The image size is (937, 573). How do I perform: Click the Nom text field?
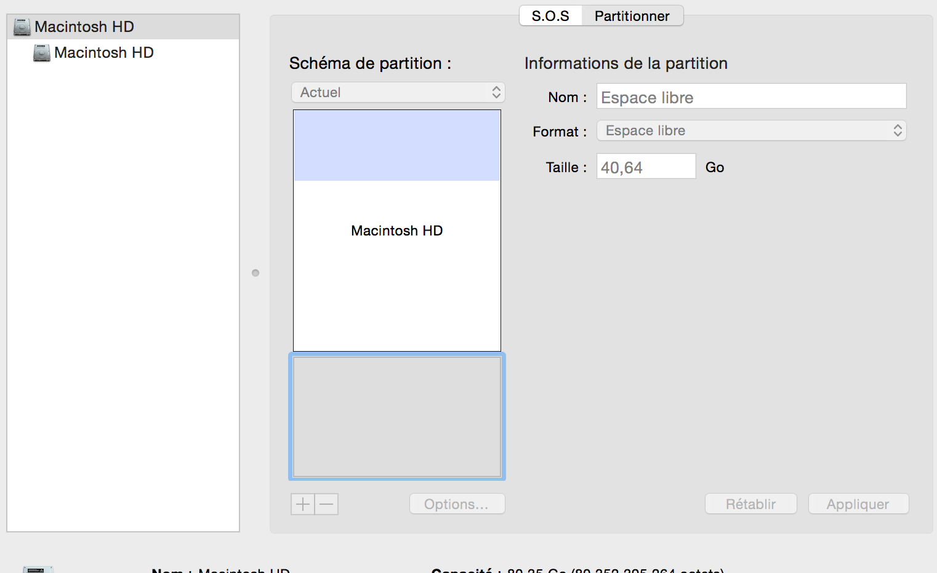(x=751, y=97)
